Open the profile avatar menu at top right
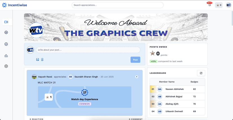This screenshot has height=120, width=233. tap(228, 5)
